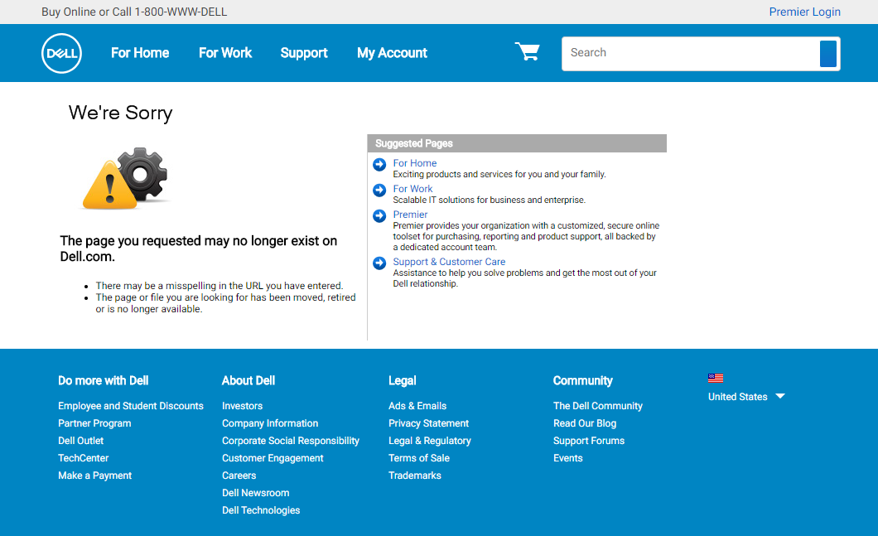This screenshot has width=878, height=536.
Task: Click the Suggested Pages header bar
Action: 517,143
